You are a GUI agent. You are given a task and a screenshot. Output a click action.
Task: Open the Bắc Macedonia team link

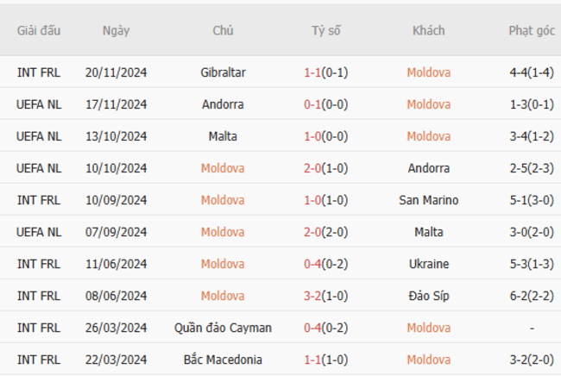[x=223, y=360]
